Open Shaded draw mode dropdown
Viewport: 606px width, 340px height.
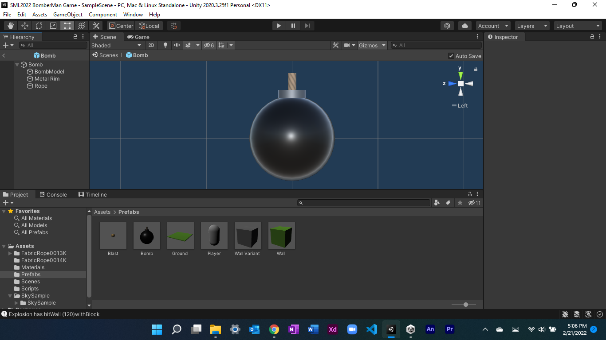pyautogui.click(x=117, y=45)
